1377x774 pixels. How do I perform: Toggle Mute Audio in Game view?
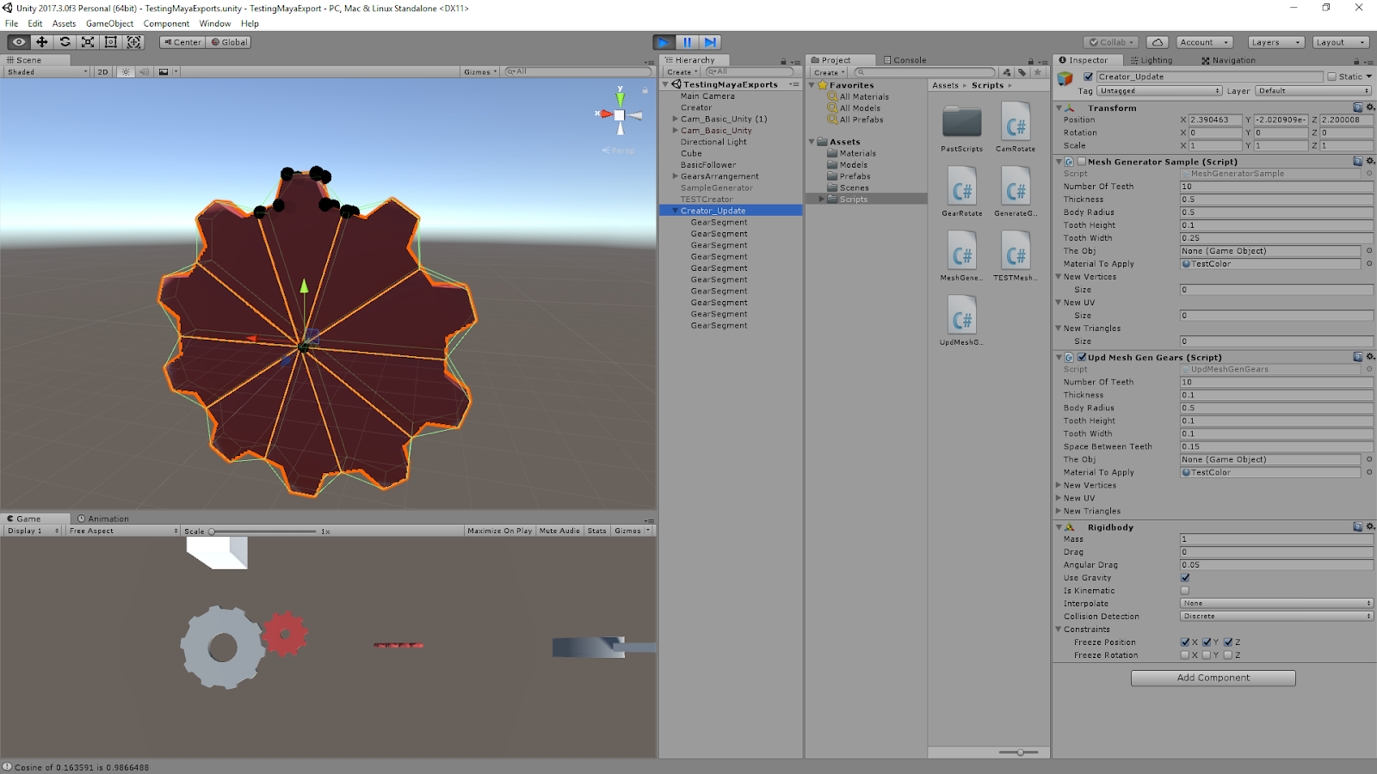pos(559,531)
